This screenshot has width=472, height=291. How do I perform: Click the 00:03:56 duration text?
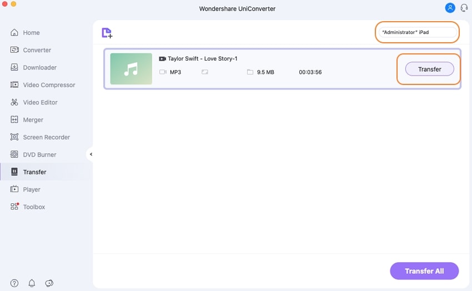[x=310, y=72]
